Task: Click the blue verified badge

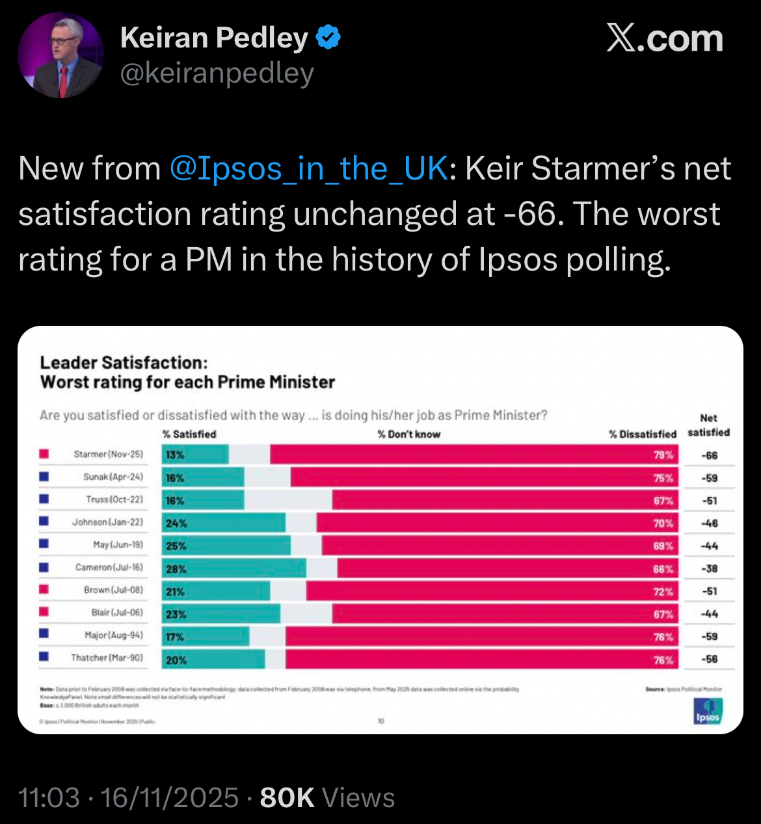Action: click(328, 38)
